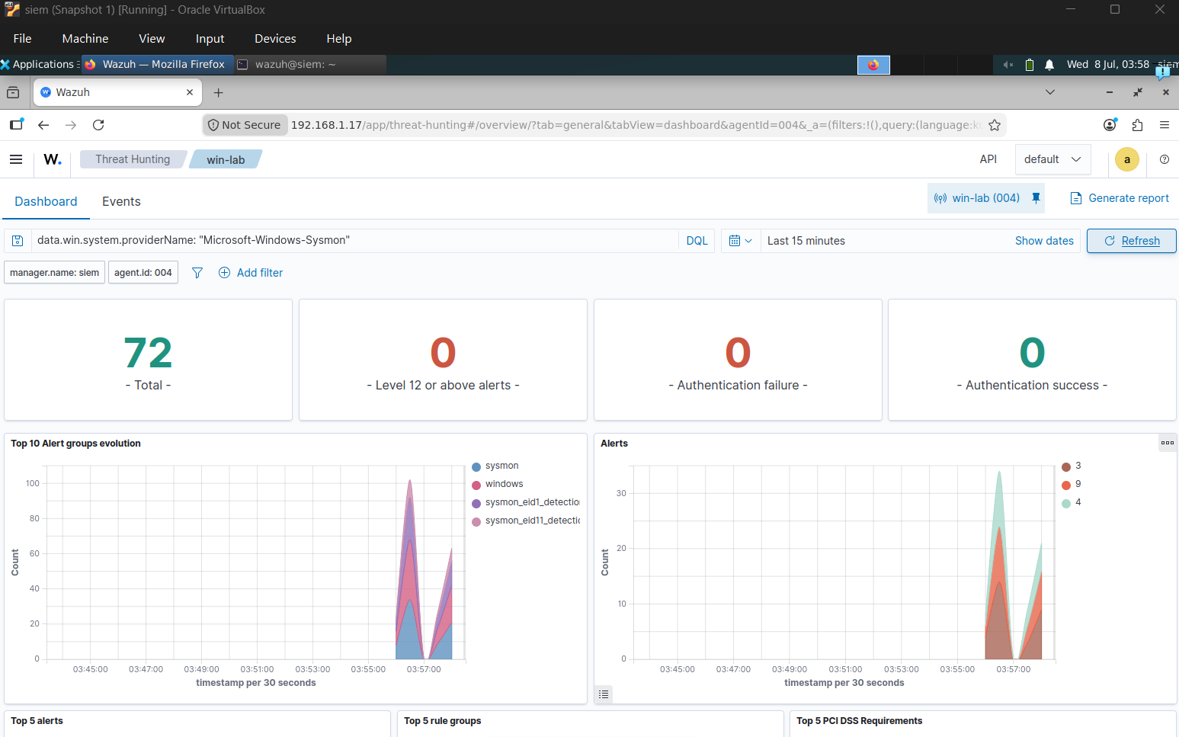Click Generate report
Screen dimensions: 1179x737
[x=1120, y=198]
